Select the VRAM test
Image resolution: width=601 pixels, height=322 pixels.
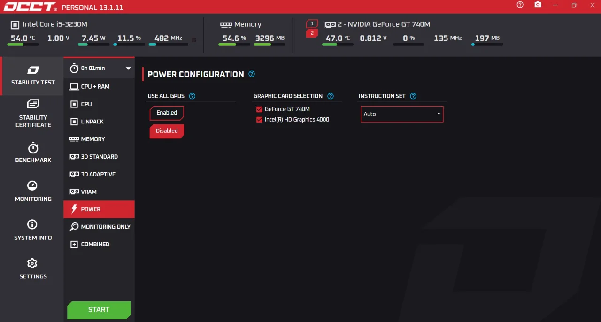(x=99, y=192)
